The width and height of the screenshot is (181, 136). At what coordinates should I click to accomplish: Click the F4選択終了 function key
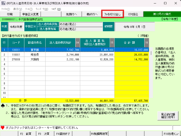pyautogui.click(x=63, y=134)
